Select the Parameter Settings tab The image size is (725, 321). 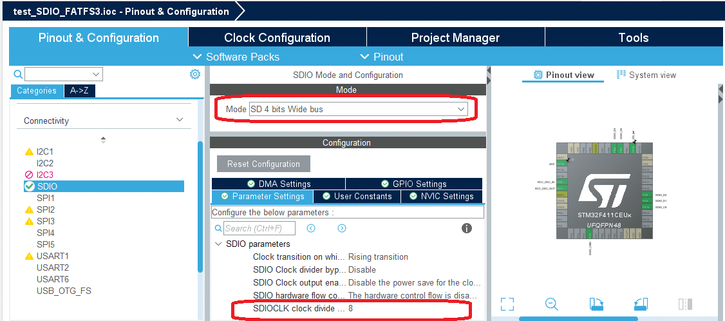point(262,197)
